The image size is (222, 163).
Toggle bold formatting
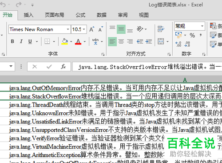point(12,41)
